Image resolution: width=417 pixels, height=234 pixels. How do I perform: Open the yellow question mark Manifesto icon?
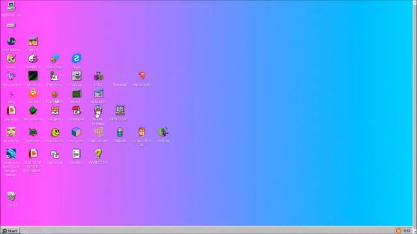(x=98, y=154)
